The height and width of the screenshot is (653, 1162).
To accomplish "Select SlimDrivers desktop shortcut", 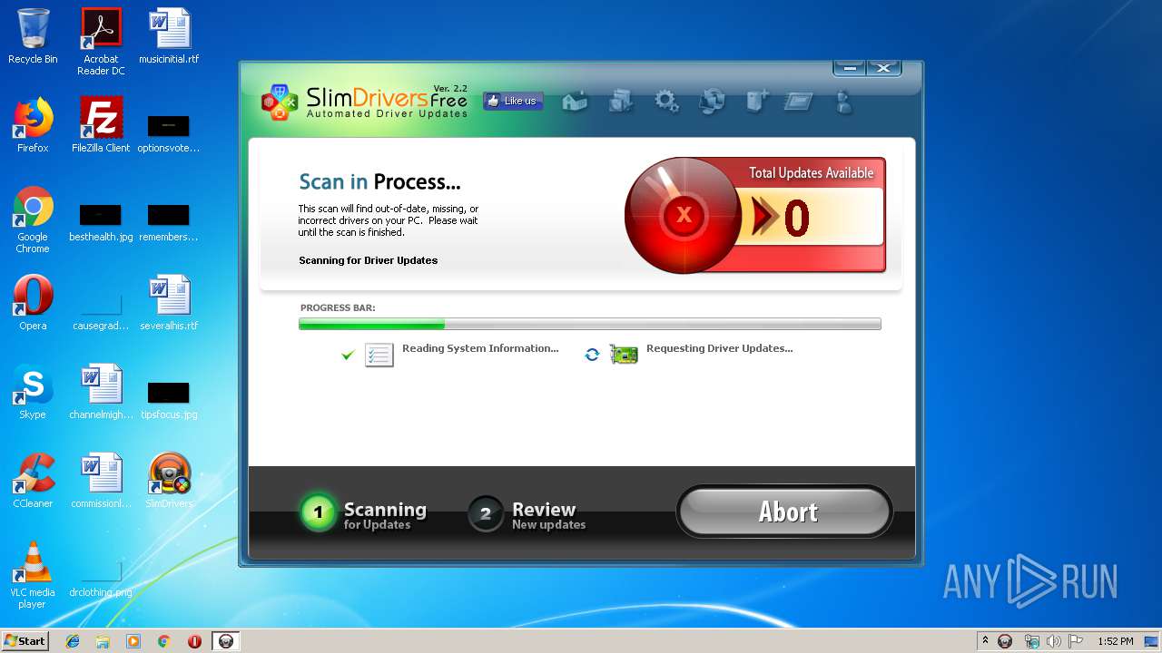I will [x=169, y=481].
